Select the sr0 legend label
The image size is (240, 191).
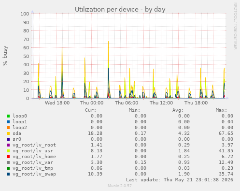tap(17, 139)
